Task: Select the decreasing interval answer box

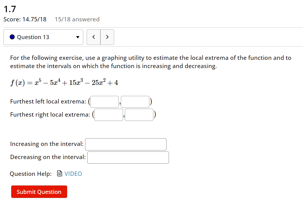Action: 128,157
